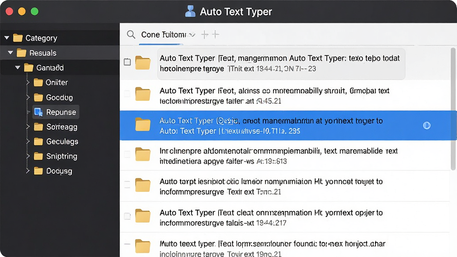The image size is (457, 257).
Task: Click the second plus button after the tab
Action: pyautogui.click(x=216, y=34)
